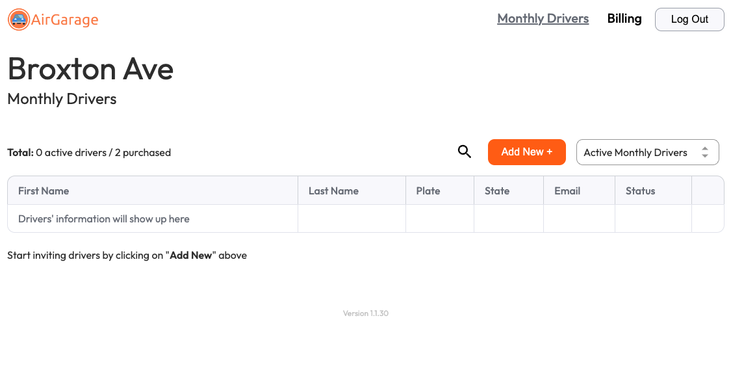Click the AirGarage brand name text
731x383 pixels.
65,20
